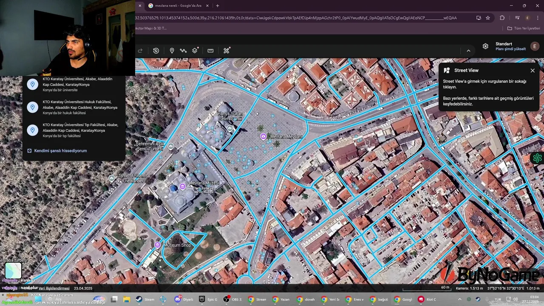
Task: Click install app icon in address bar
Action: coord(479,18)
